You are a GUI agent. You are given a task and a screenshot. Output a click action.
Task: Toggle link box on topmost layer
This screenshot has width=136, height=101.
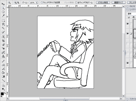(131, 24)
